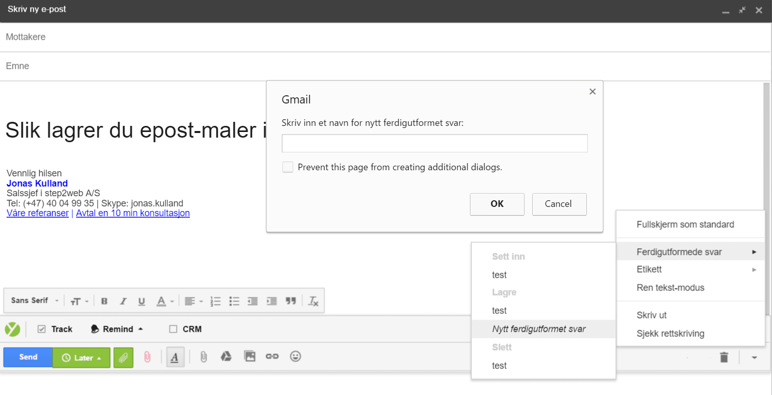Send the email
This screenshot has height=395, width=772.
[28, 357]
